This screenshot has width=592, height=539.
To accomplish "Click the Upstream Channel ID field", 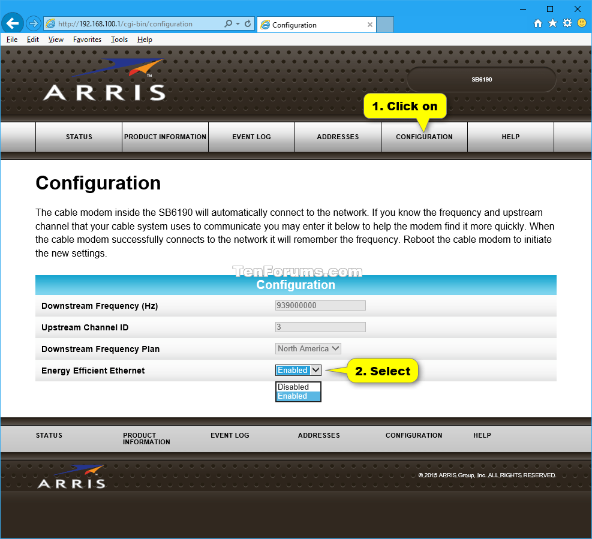I will (x=320, y=327).
